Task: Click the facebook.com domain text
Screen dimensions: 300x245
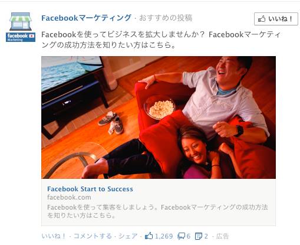Action: tap(69, 197)
